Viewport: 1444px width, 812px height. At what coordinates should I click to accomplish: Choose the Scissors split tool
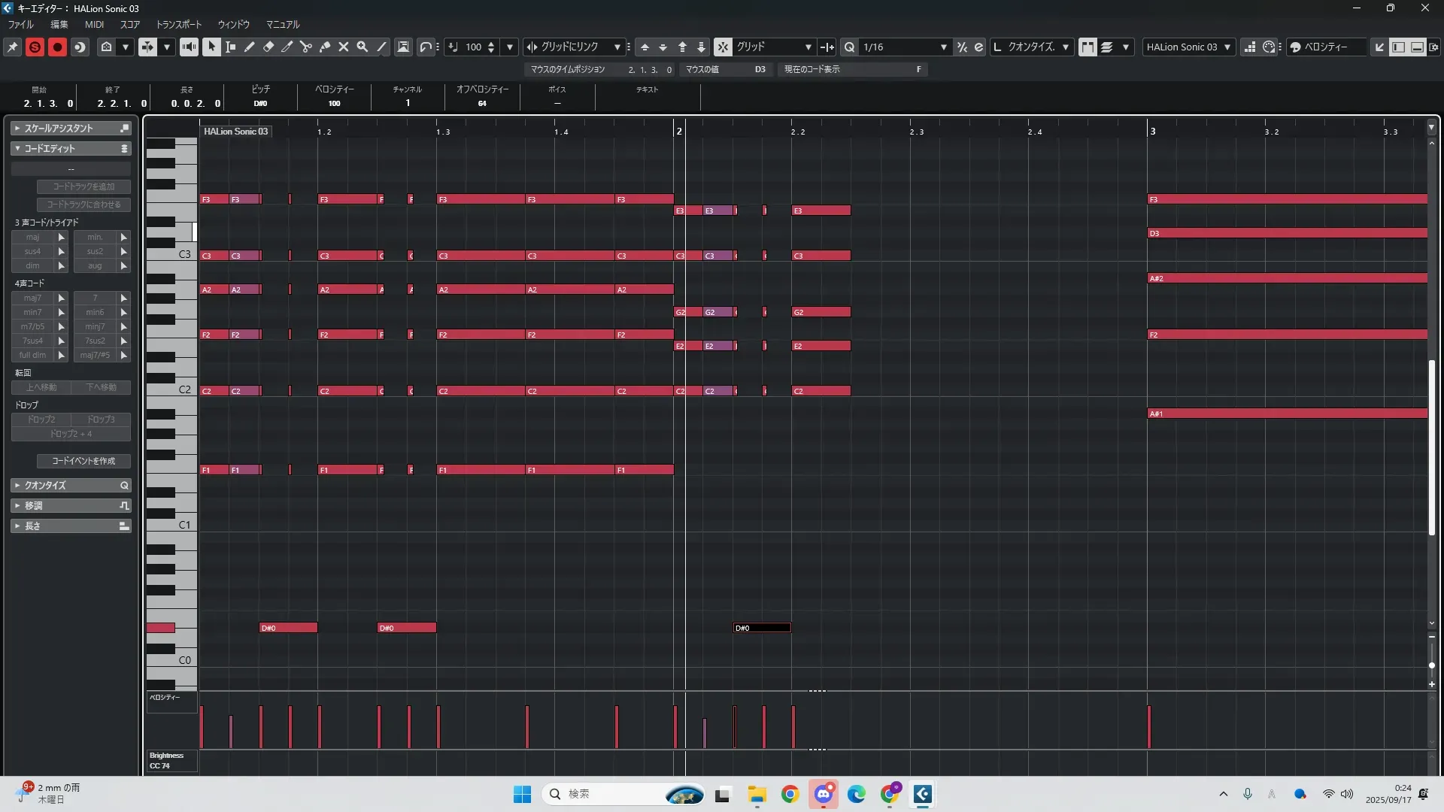pyautogui.click(x=305, y=47)
